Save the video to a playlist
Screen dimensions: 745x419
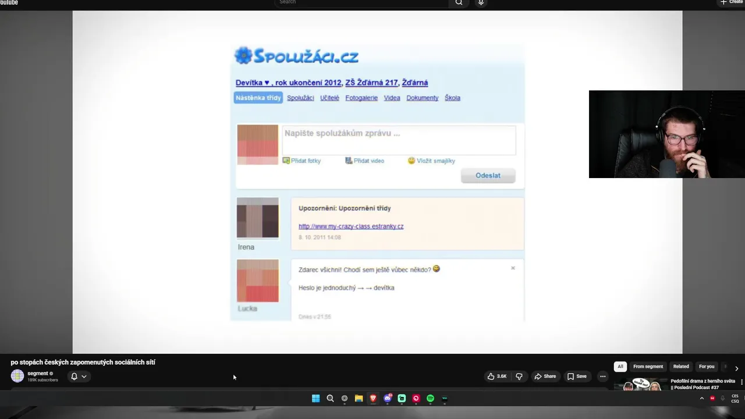tap(577, 377)
